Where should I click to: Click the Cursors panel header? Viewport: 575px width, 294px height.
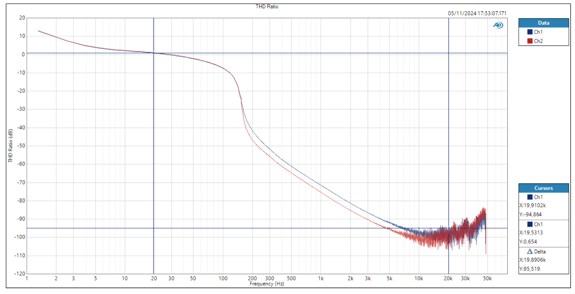point(544,188)
